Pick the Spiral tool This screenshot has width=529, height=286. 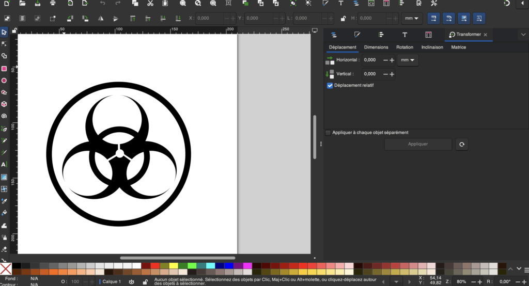4,116
